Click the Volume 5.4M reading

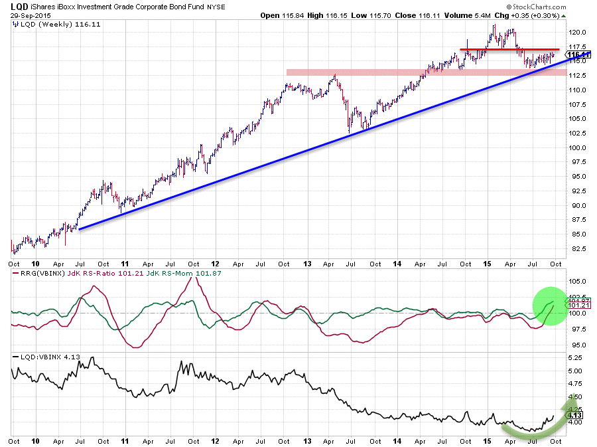point(467,16)
